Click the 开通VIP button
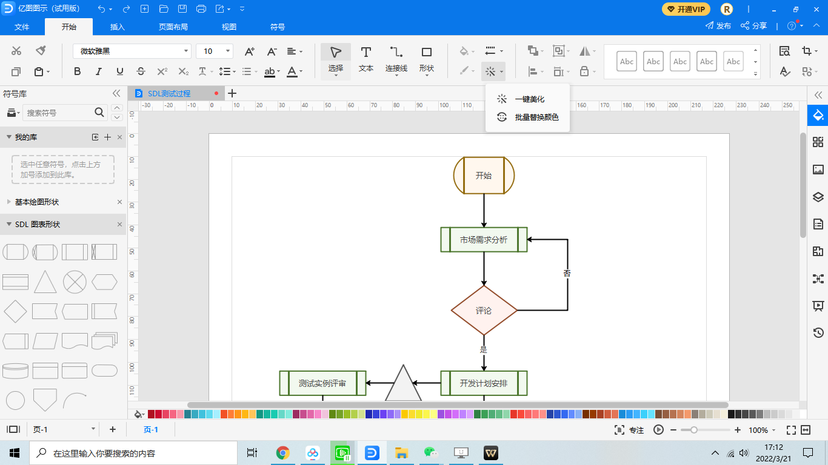The width and height of the screenshot is (828, 465). pos(686,9)
